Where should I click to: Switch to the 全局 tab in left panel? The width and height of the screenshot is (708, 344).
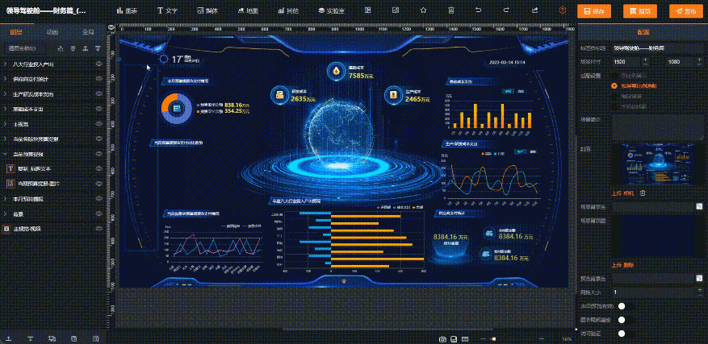pos(88,32)
